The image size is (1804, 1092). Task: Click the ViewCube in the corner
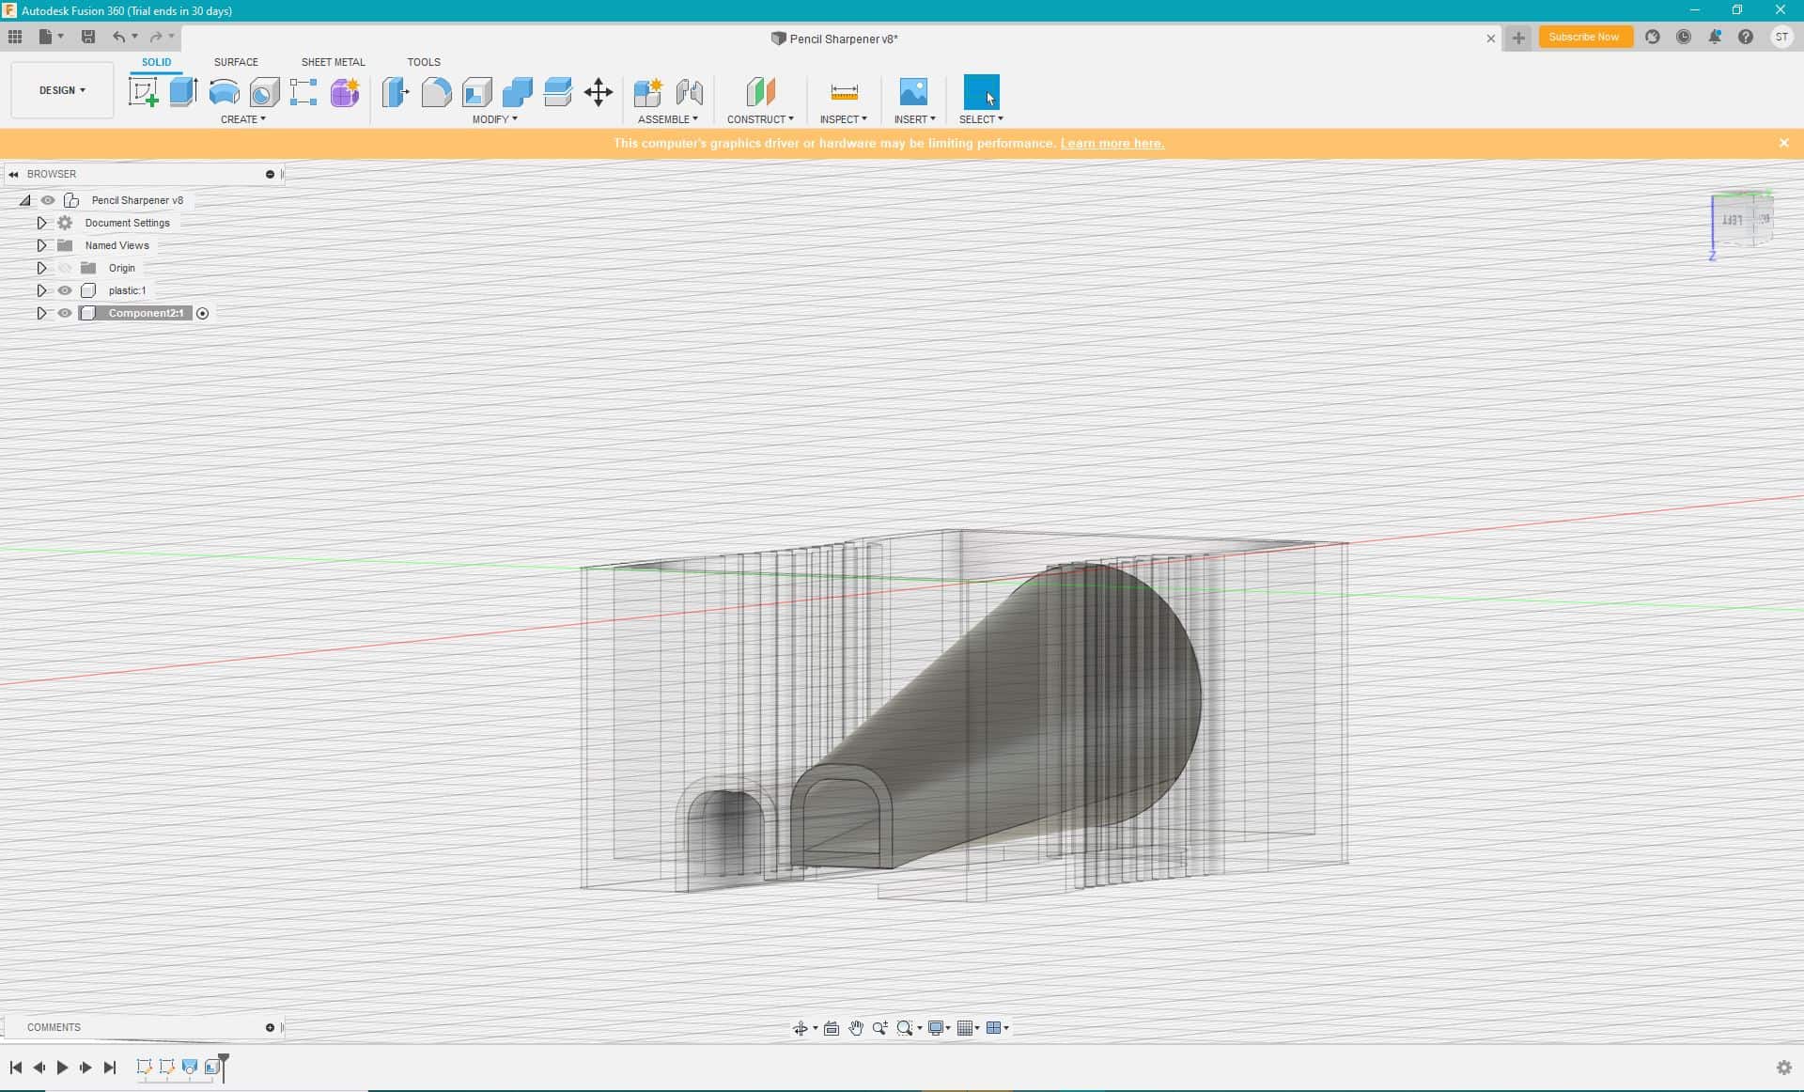pyautogui.click(x=1741, y=220)
